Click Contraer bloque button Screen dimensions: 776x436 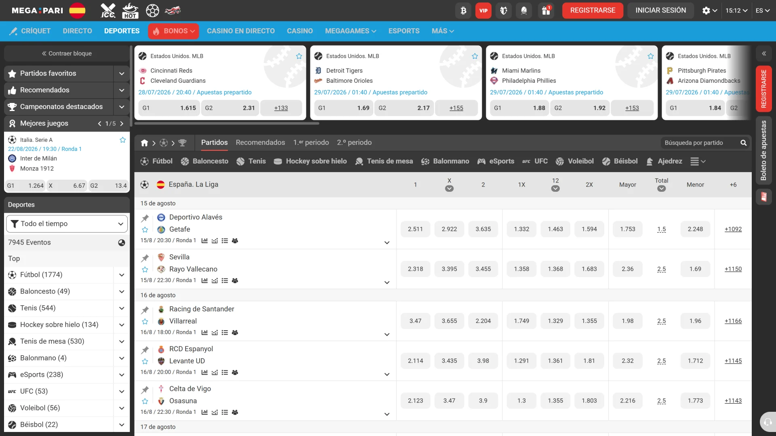(67, 53)
